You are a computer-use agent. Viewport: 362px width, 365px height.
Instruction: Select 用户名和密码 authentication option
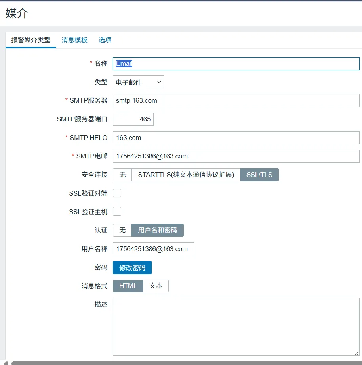(158, 231)
